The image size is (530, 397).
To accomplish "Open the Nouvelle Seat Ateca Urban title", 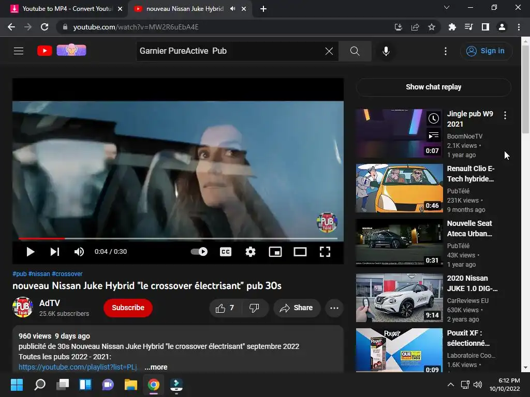I will tap(469, 228).
